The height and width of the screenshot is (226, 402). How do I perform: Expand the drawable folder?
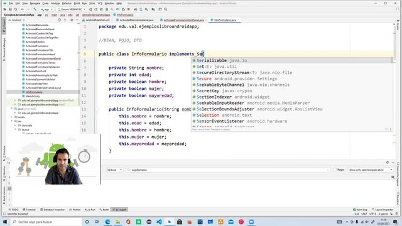coord(15,126)
